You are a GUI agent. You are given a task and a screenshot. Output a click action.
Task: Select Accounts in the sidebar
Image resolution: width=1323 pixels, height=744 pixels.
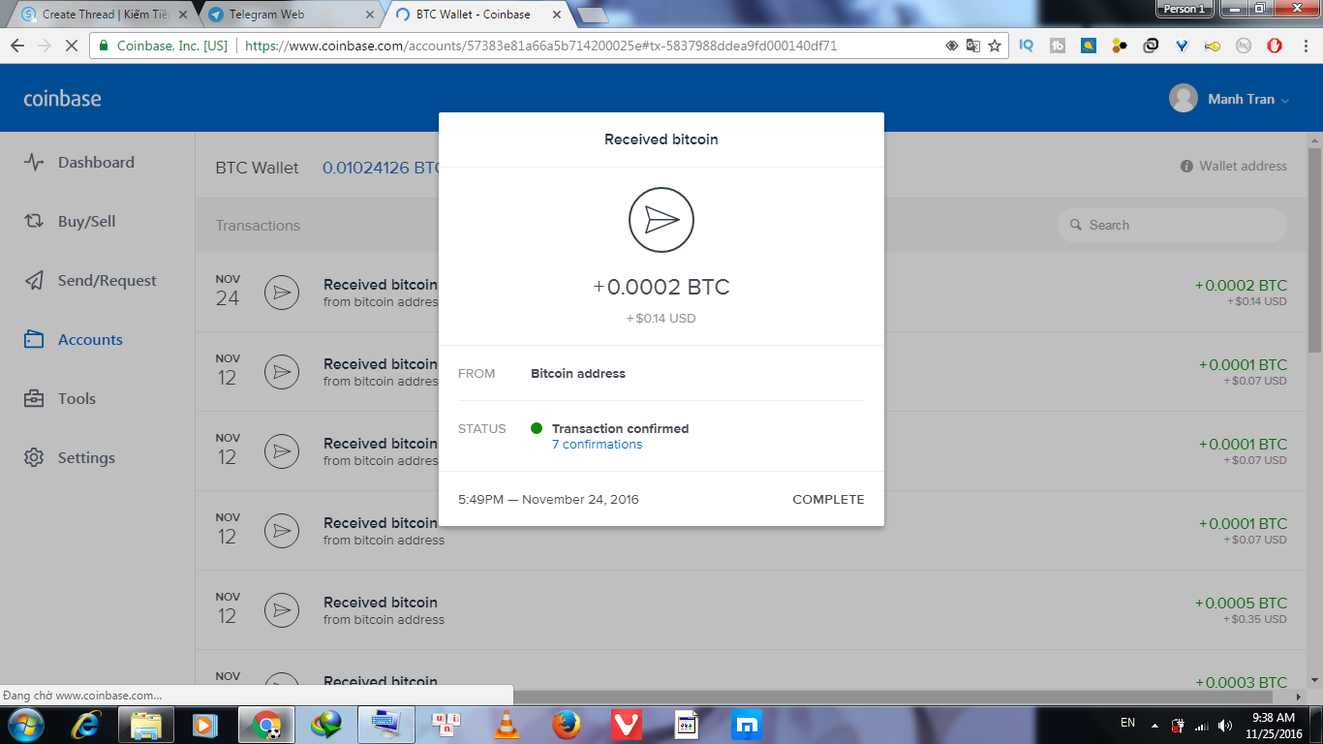tap(90, 340)
